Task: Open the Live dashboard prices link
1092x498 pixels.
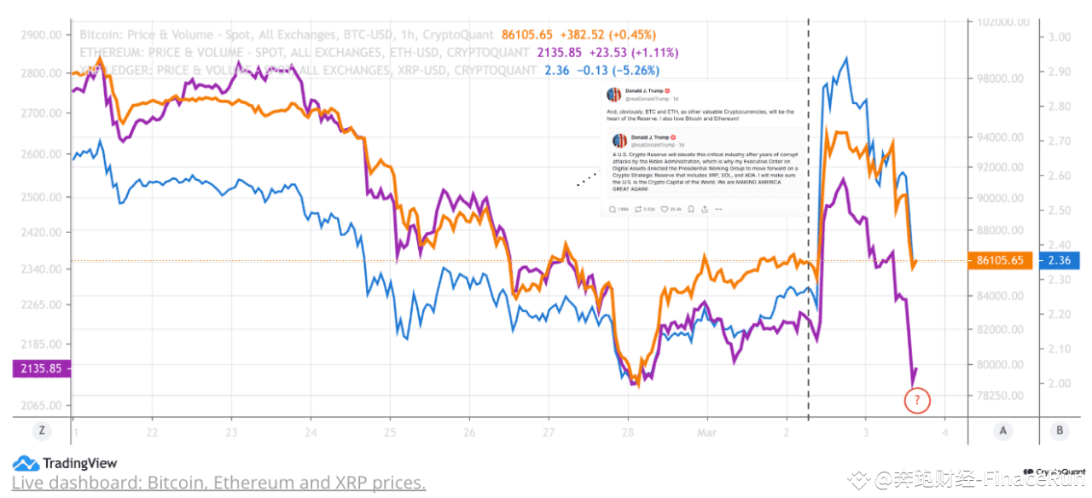Action: pyautogui.click(x=218, y=483)
